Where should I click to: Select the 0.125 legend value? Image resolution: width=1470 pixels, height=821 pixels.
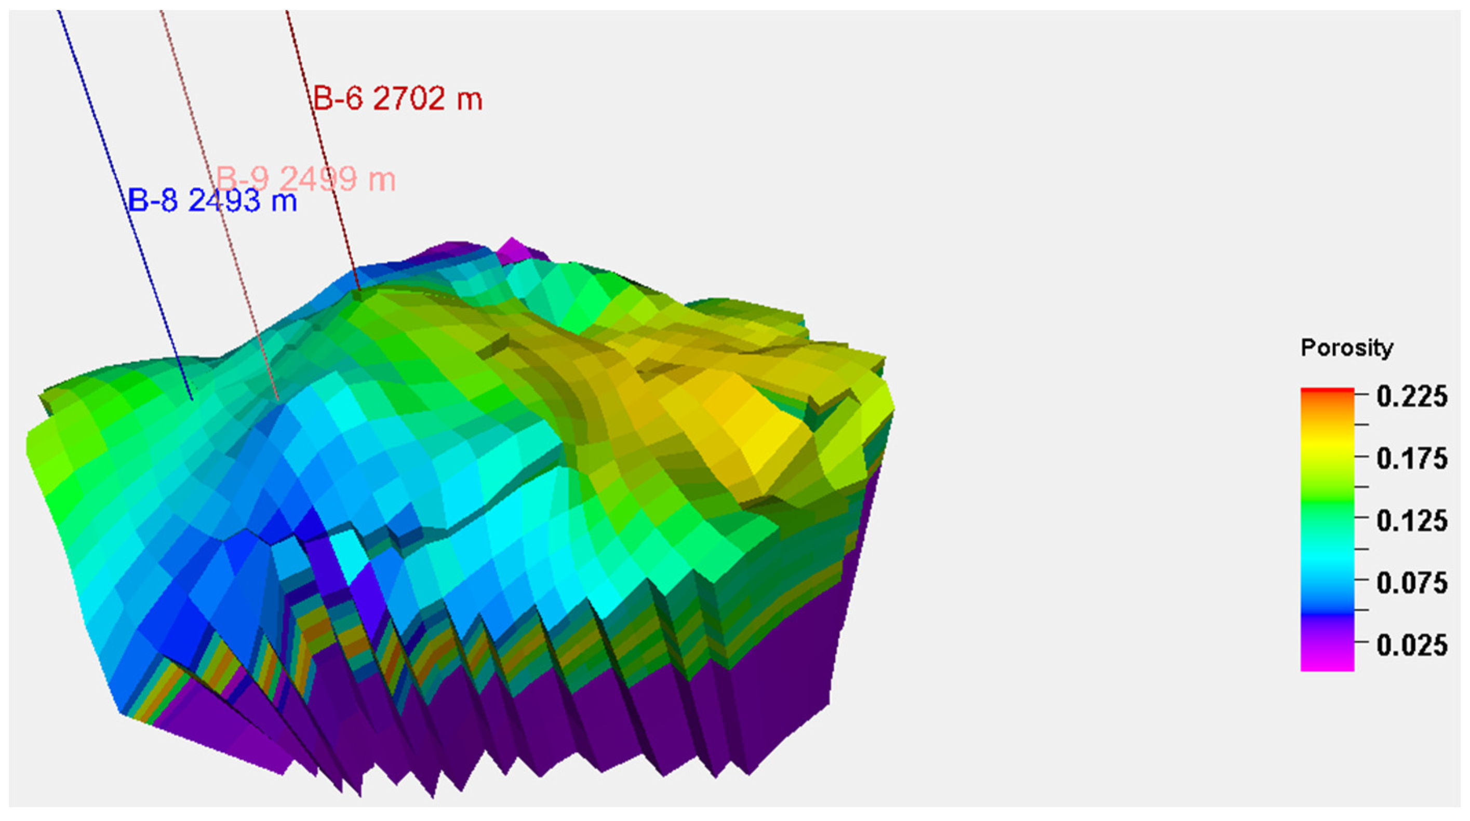pyautogui.click(x=1411, y=521)
